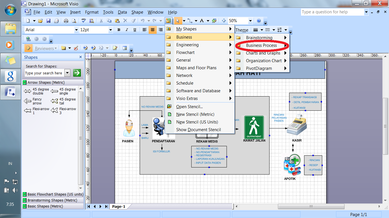389x218 pixels.
Task: Select Flowchart in the shapes menu
Action: point(185,53)
